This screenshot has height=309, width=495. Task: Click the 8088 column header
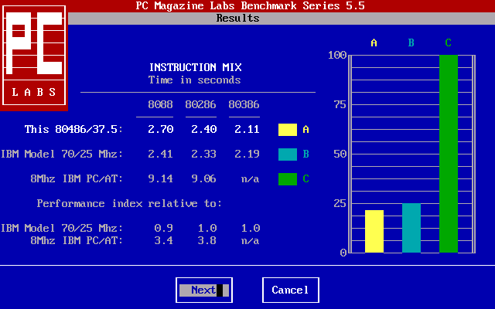pos(161,104)
